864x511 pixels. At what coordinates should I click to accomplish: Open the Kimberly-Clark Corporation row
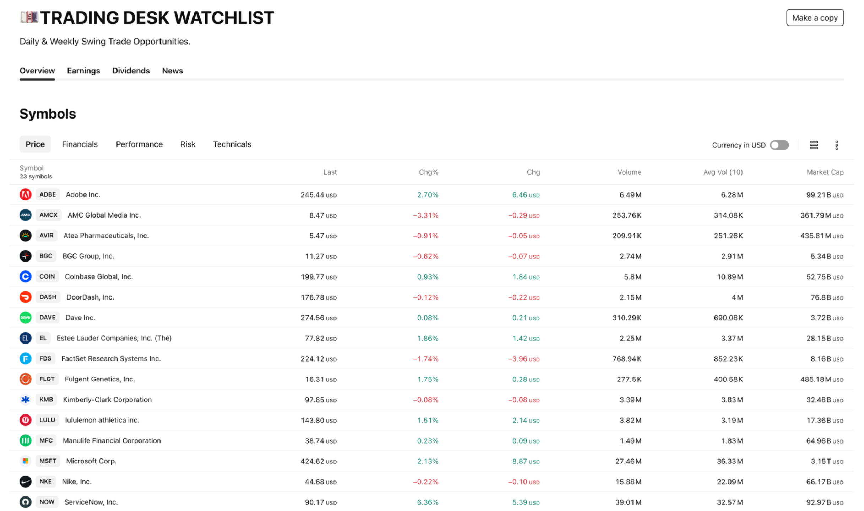coord(107,400)
